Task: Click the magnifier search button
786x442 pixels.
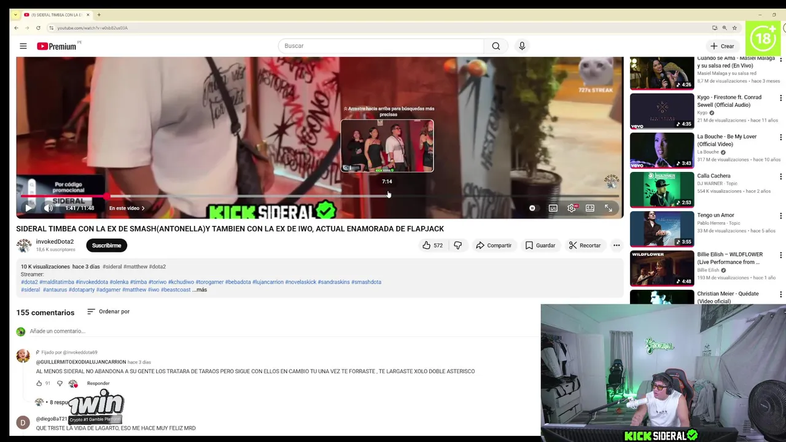Action: (496, 46)
